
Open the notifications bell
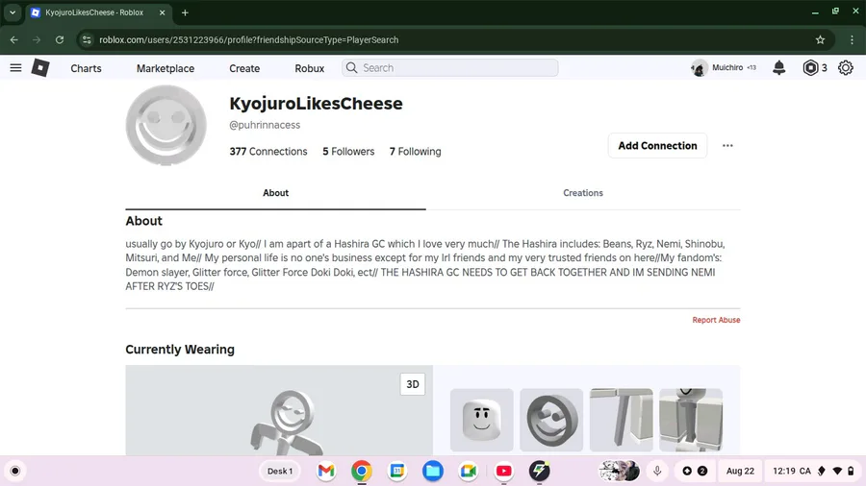point(778,68)
